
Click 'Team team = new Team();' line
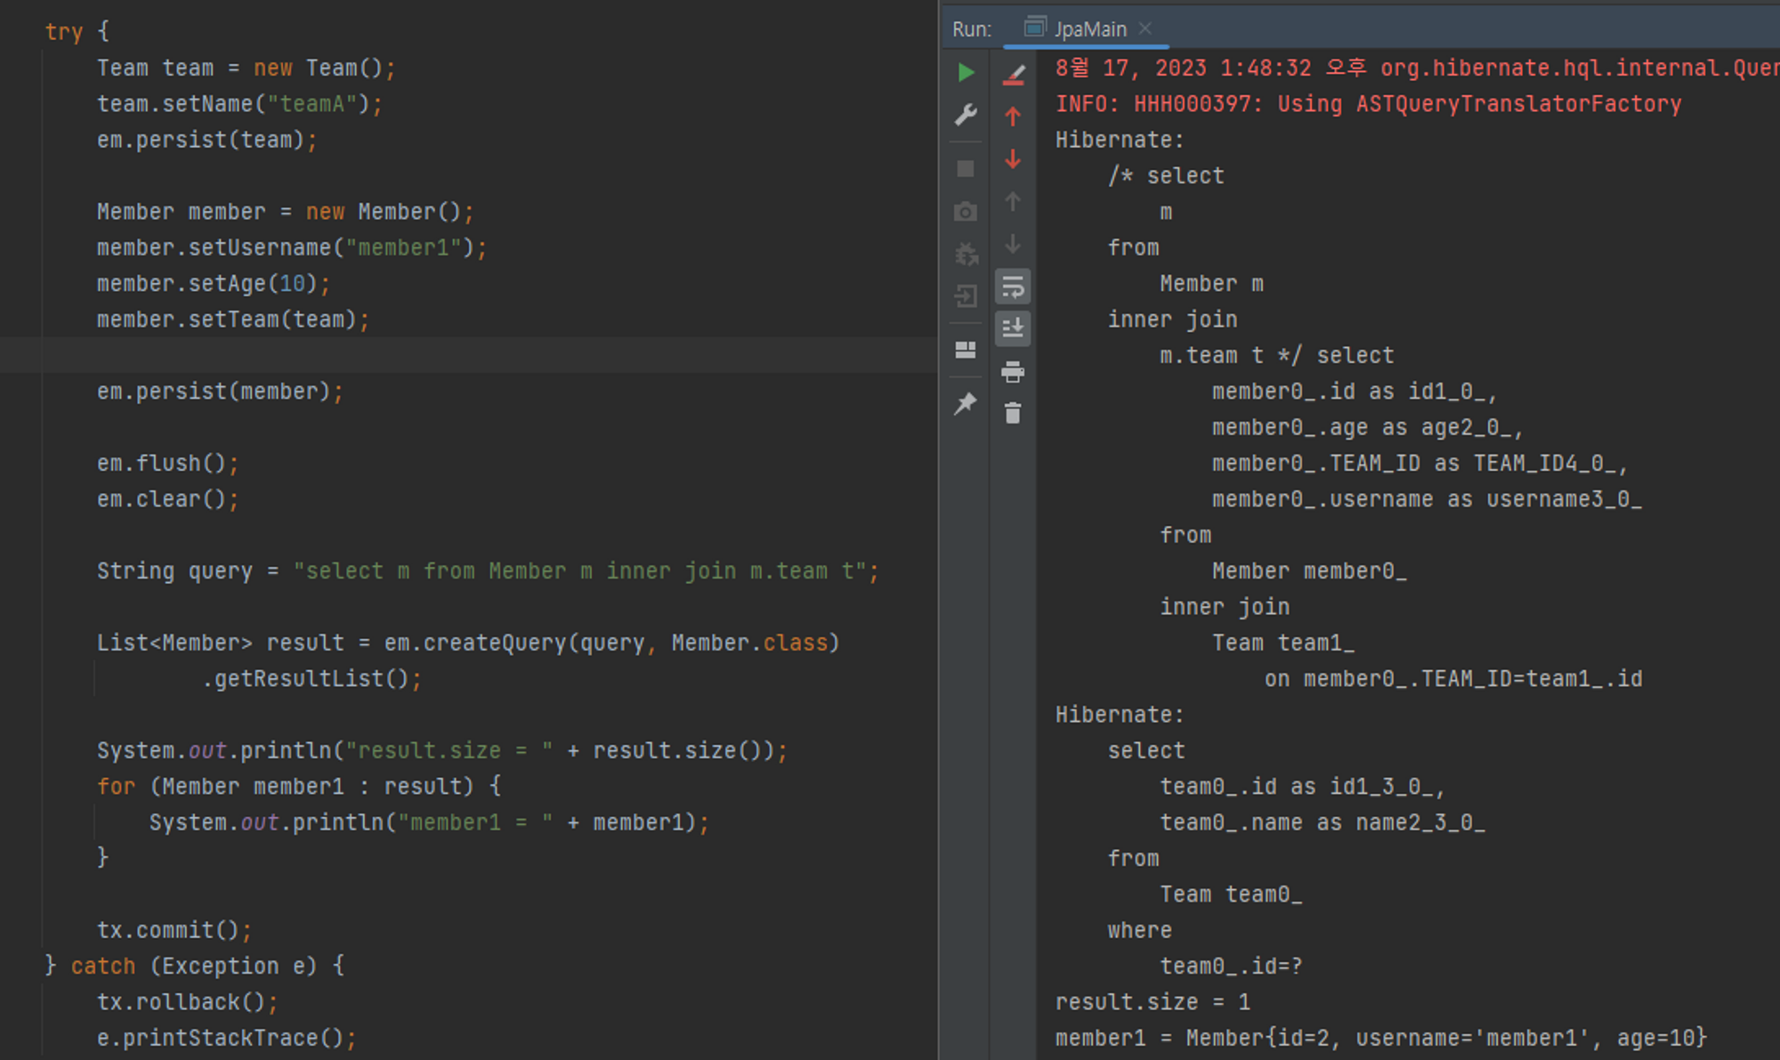(x=246, y=68)
